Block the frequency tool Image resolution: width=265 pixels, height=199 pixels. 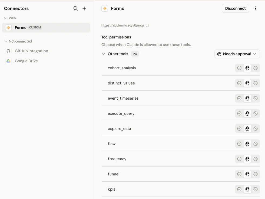pos(255,159)
